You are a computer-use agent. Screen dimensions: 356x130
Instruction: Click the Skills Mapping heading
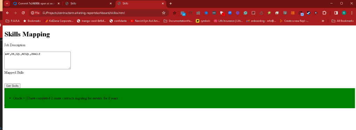pos(27,34)
